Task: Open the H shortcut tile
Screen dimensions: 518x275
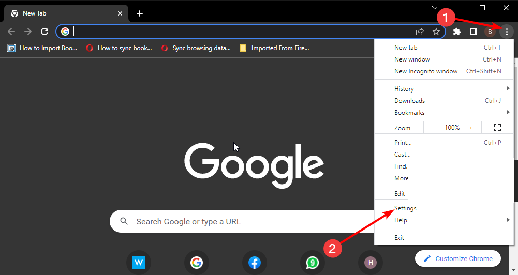Action: (371, 263)
